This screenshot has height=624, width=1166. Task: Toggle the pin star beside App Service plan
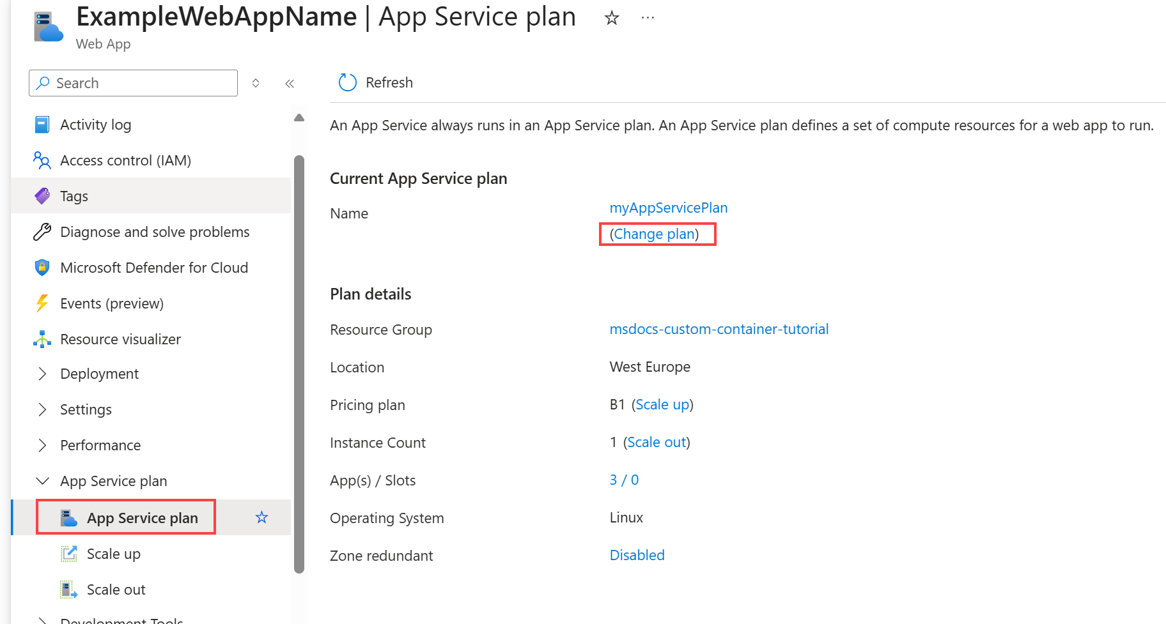coord(261,517)
